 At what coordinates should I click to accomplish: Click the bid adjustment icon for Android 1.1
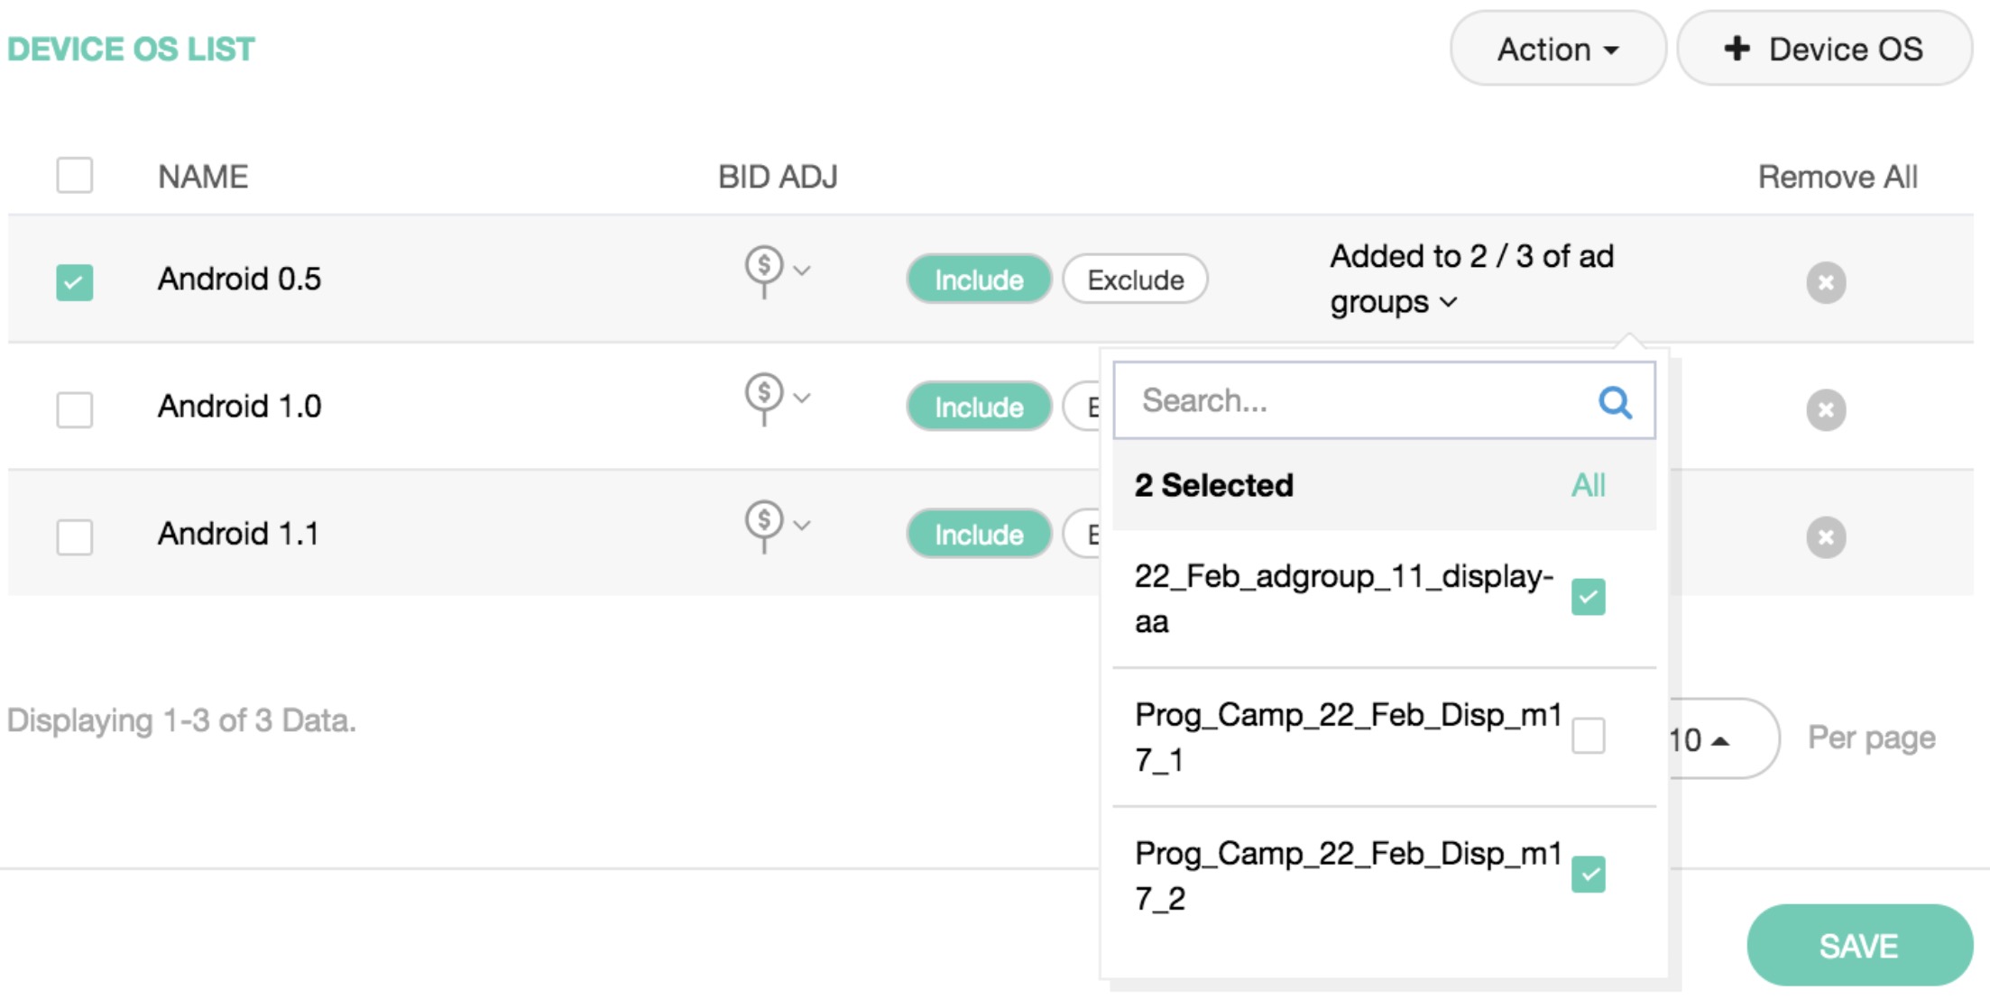[765, 522]
